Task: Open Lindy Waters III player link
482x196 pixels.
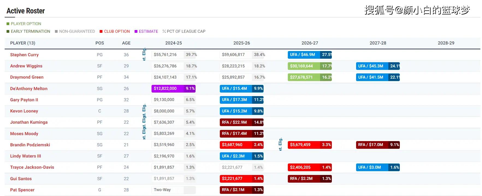Action: [x=25, y=156]
